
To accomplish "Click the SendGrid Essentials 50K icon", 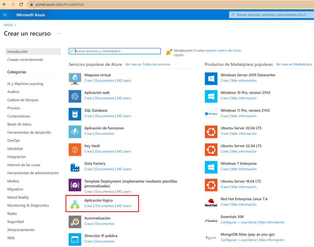I will tap(211, 221).
